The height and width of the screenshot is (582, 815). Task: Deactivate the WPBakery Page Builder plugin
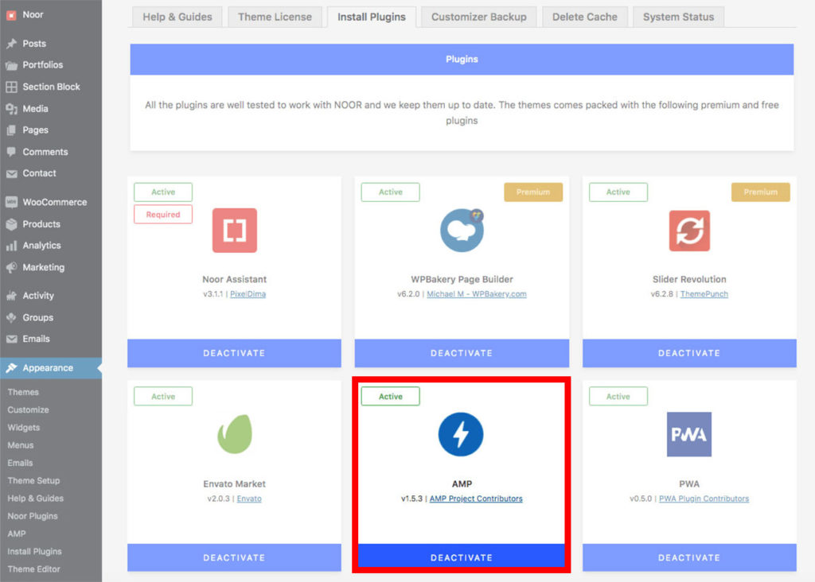point(462,353)
